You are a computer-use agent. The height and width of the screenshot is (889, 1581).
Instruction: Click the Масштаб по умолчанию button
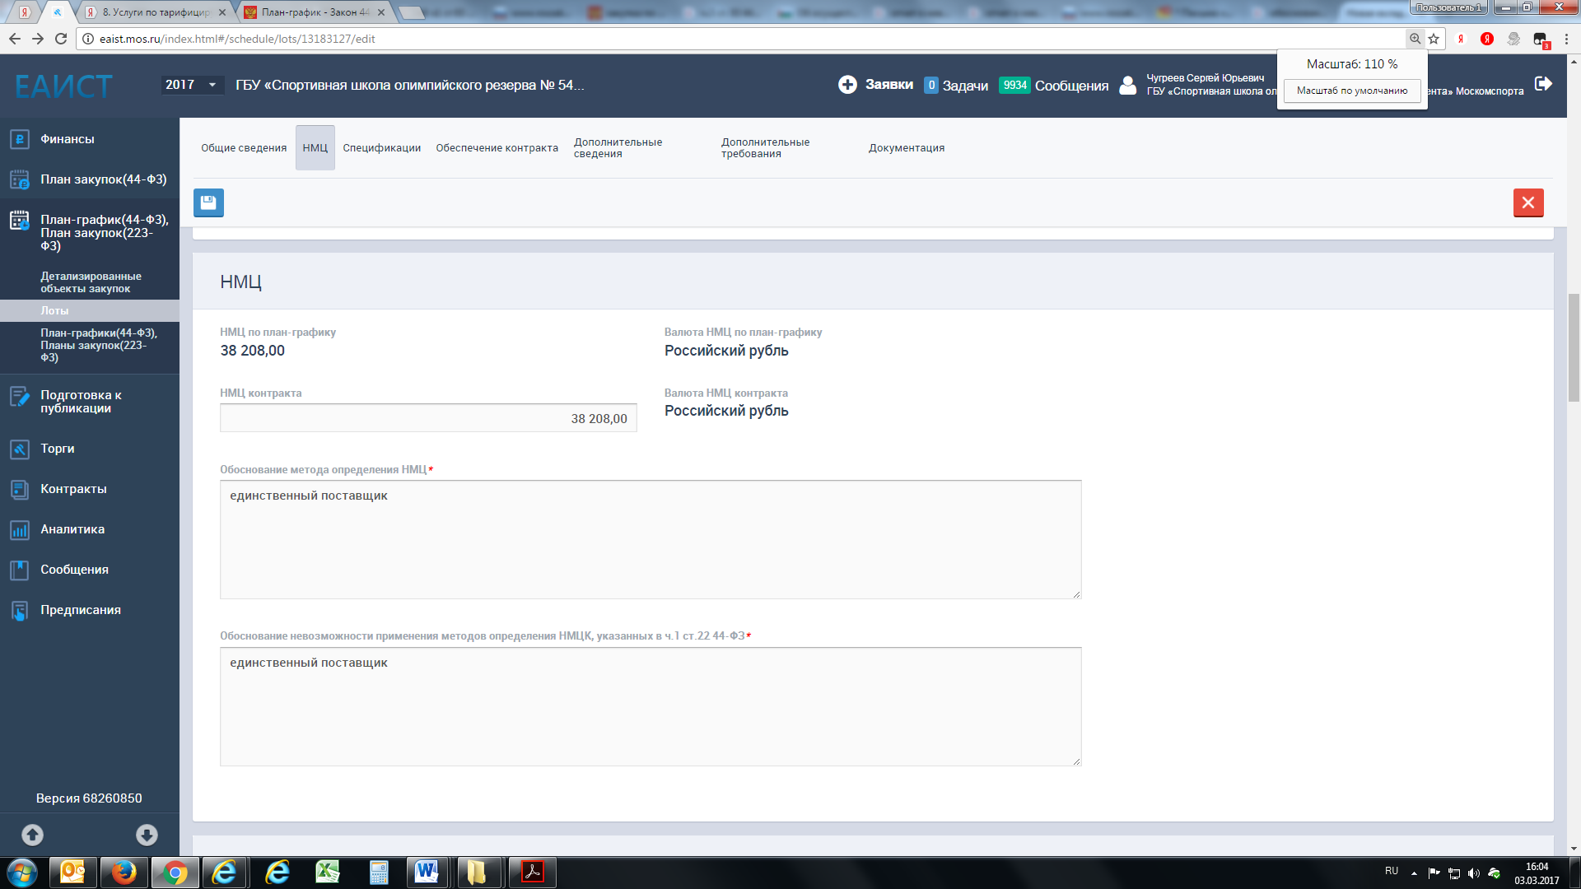pyautogui.click(x=1351, y=91)
